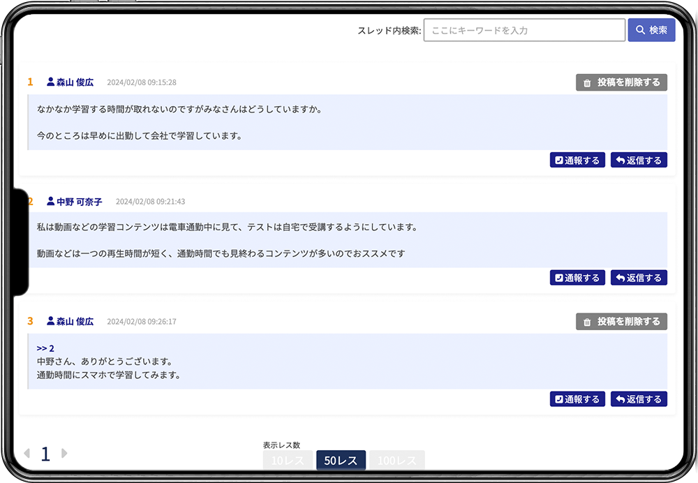This screenshot has height=483, width=698.
Task: Switch display count to 100レス
Action: coord(396,461)
